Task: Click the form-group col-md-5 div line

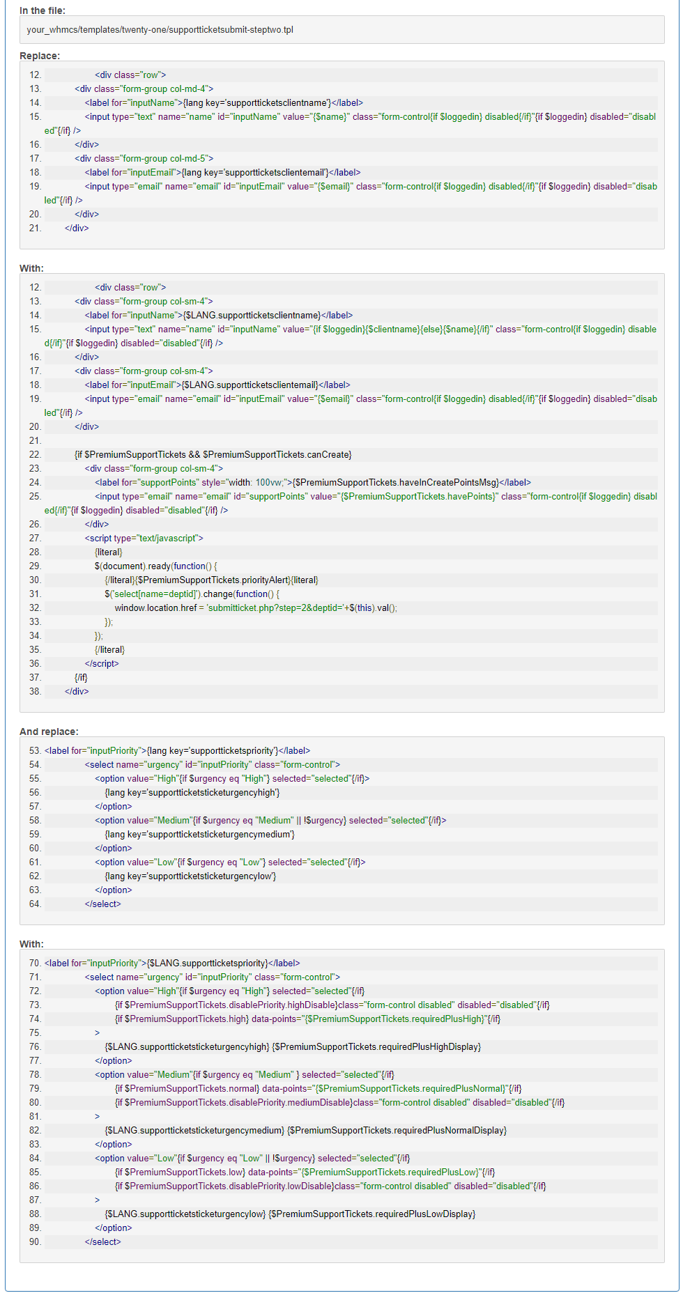Action: click(144, 158)
